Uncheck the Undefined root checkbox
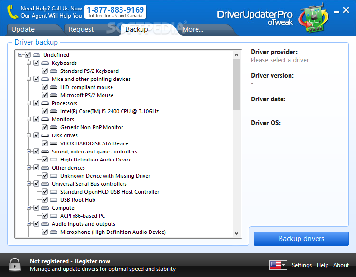Image resolution: width=356 pixels, height=277 pixels. coord(28,55)
